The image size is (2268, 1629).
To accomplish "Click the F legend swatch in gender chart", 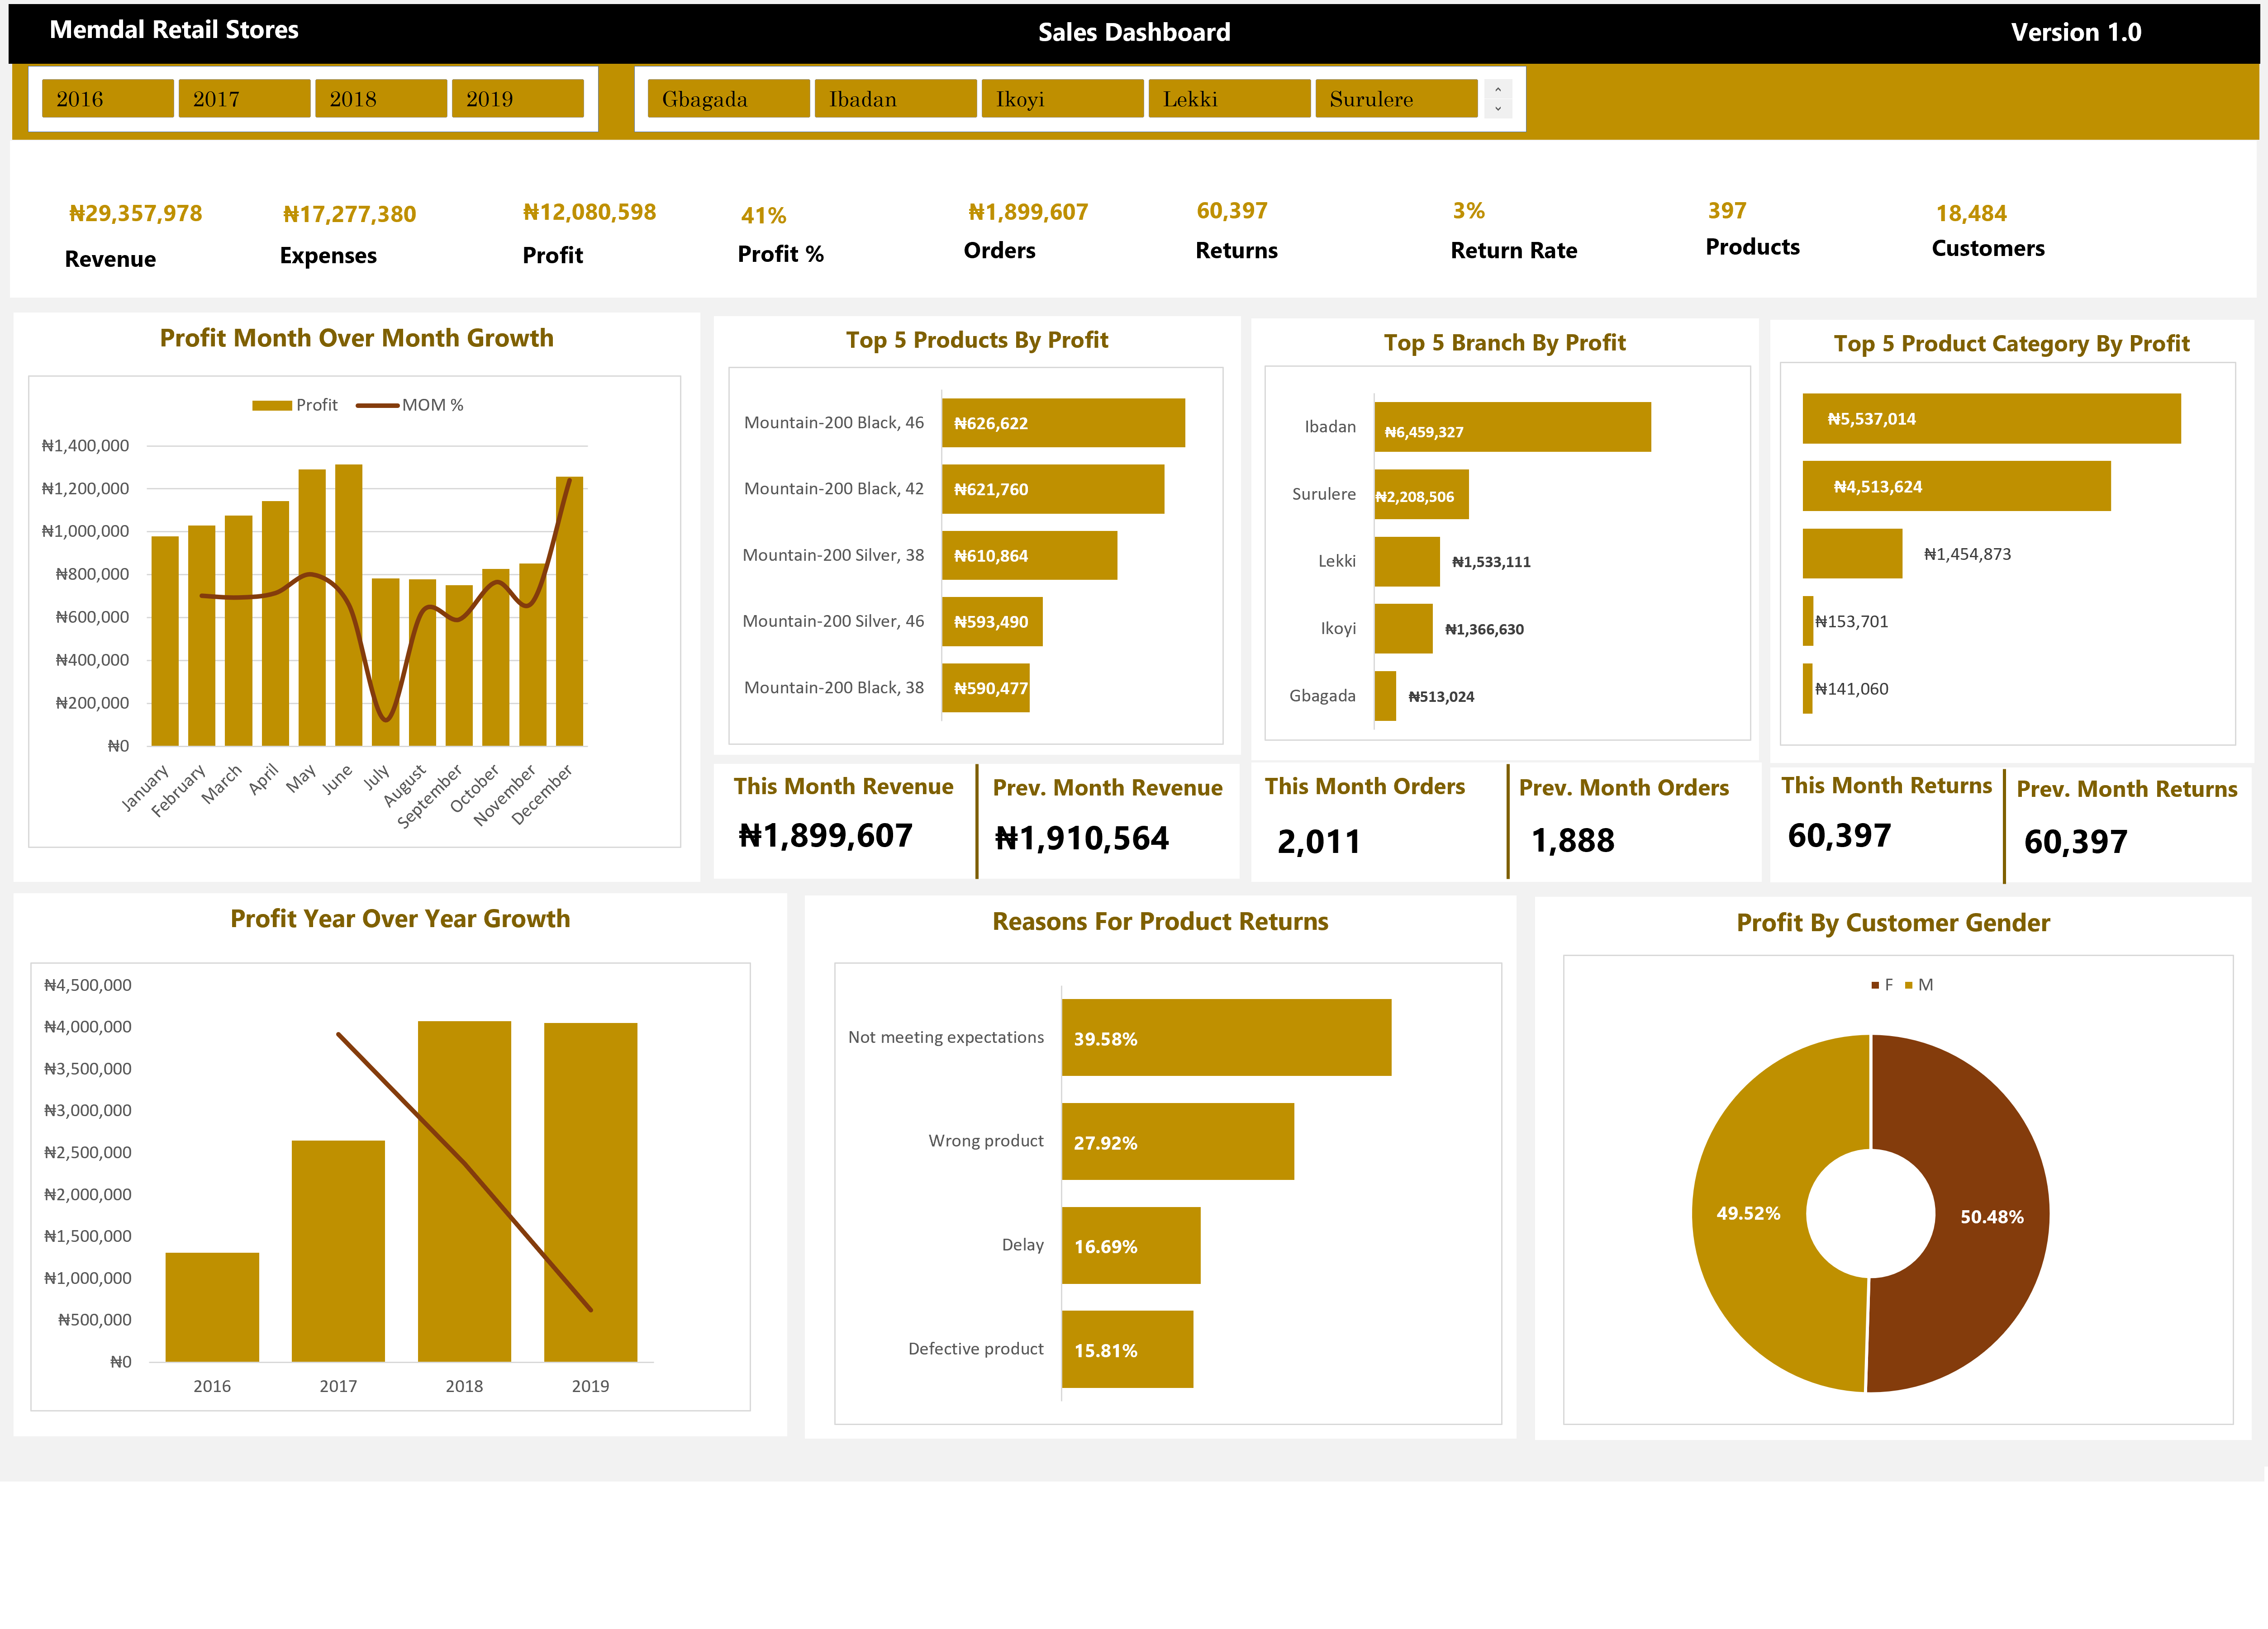I will pos(1875,985).
